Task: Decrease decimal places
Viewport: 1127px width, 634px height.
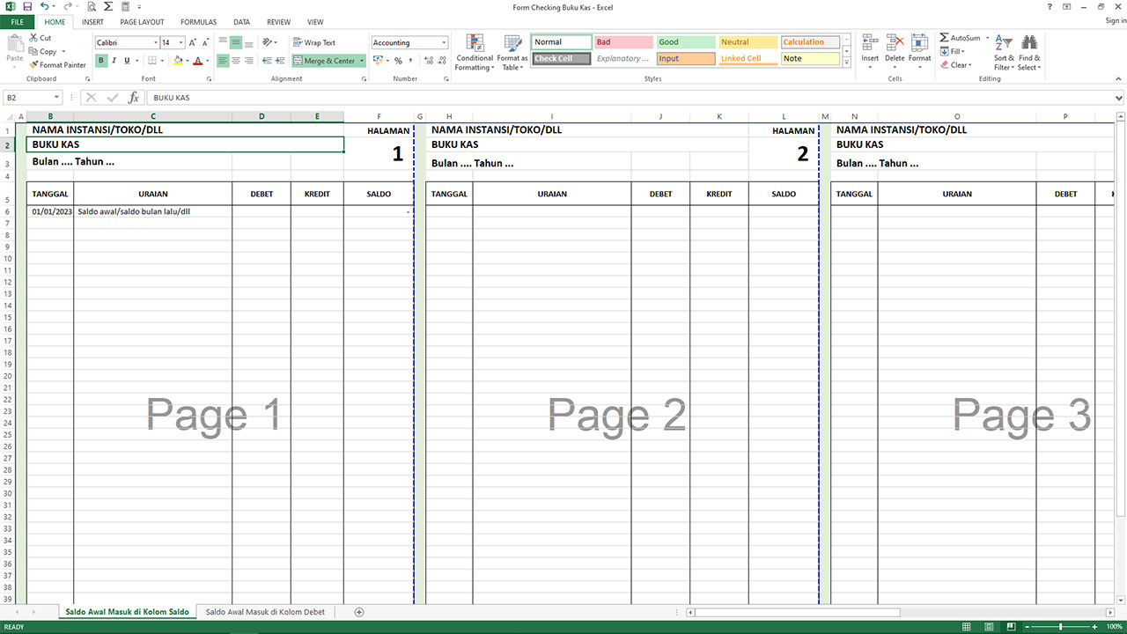Action: (x=441, y=61)
